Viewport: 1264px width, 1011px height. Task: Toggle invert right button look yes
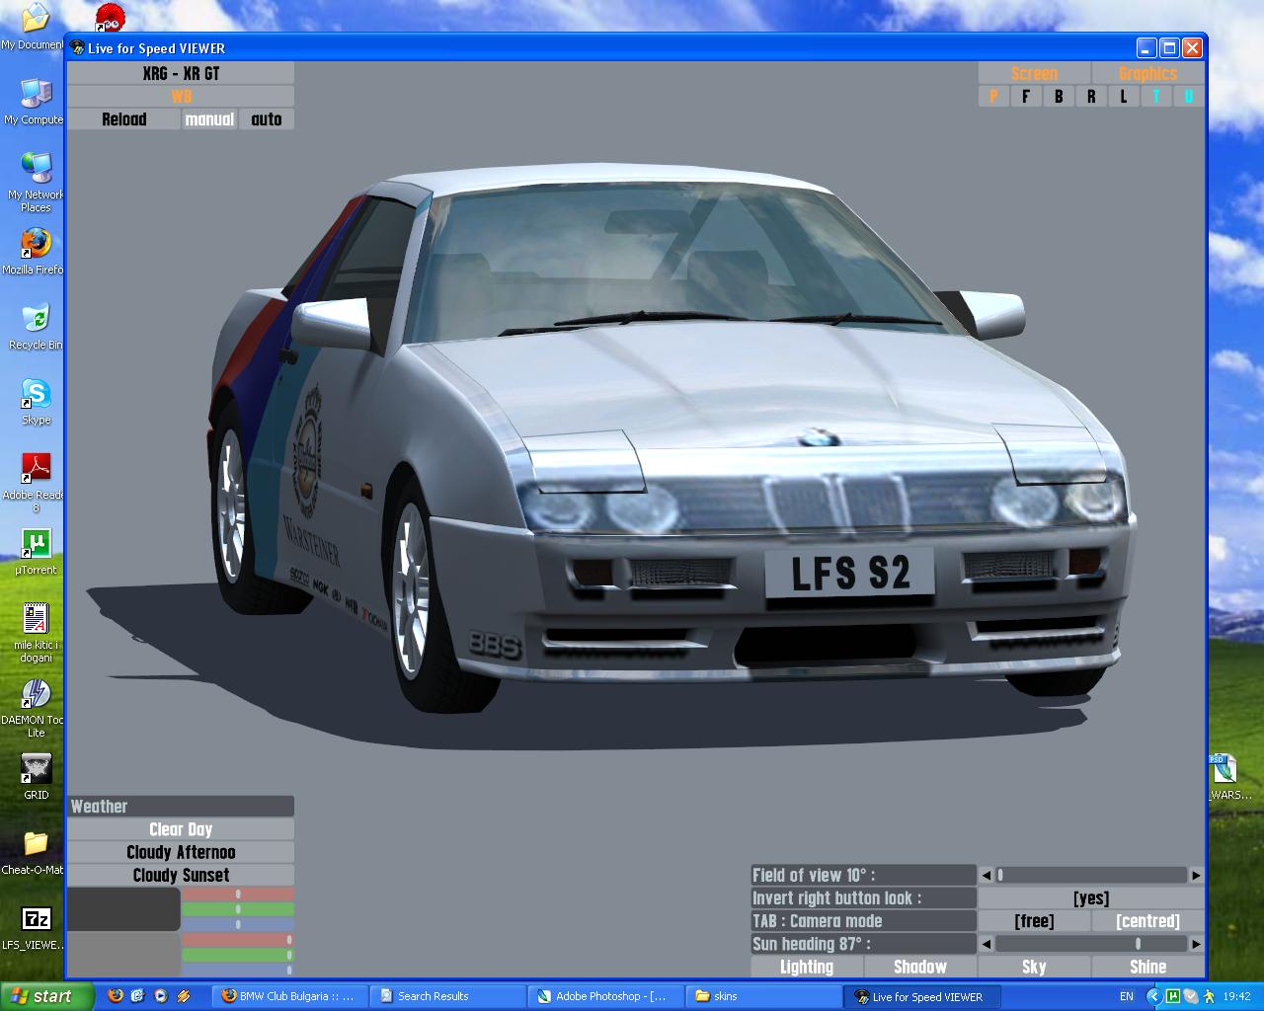click(1091, 898)
